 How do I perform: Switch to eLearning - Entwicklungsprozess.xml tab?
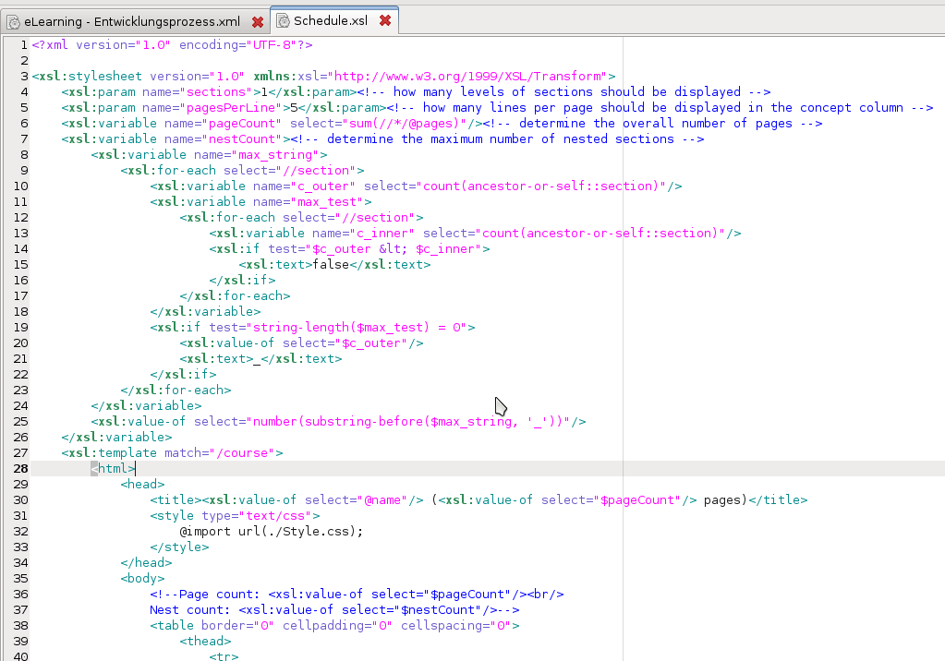132,21
